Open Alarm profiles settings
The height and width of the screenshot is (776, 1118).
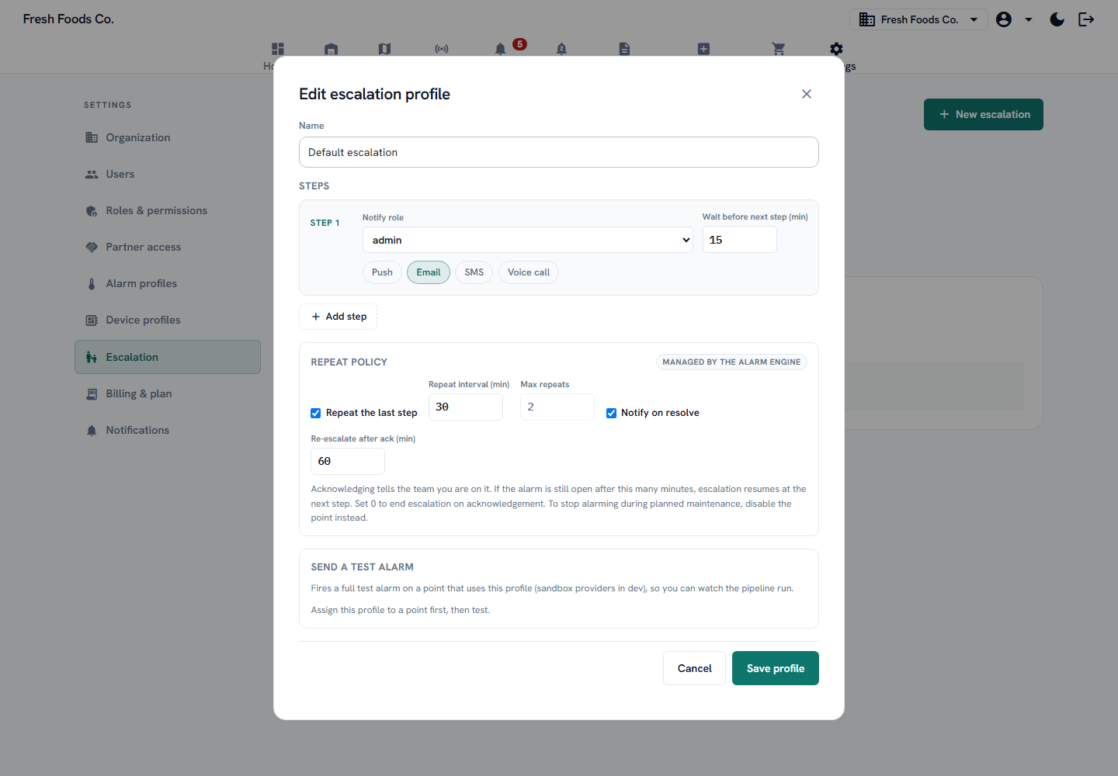(x=168, y=283)
